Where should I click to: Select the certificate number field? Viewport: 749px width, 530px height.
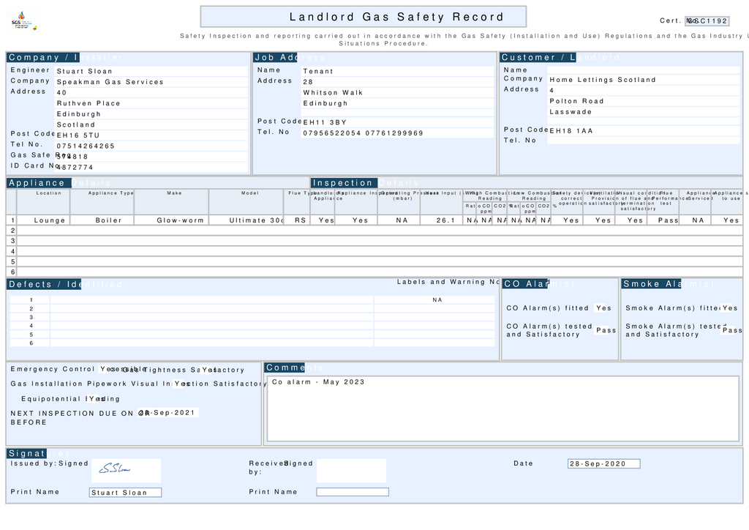click(x=707, y=21)
